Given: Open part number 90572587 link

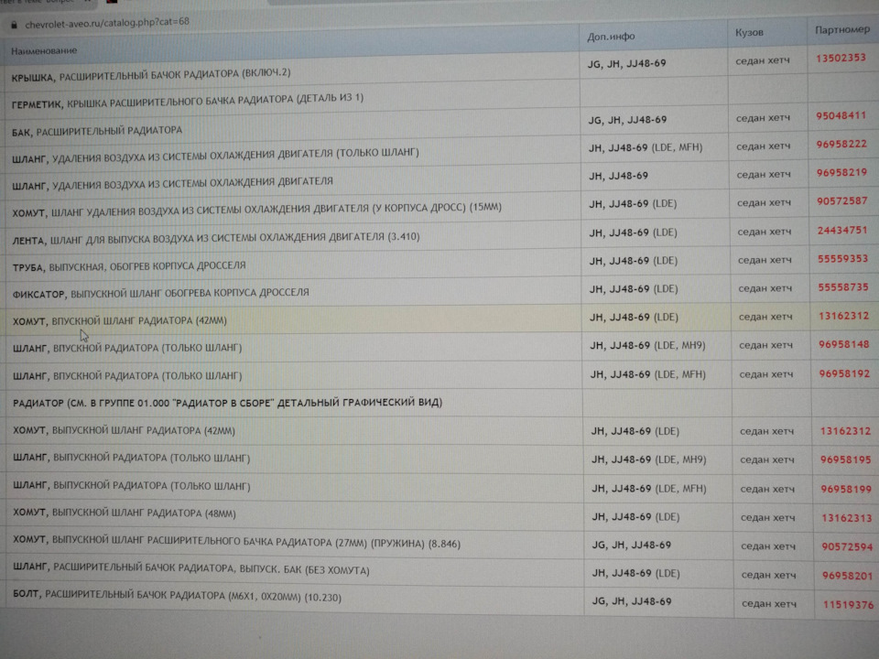Looking at the screenshot, I should pyautogui.click(x=842, y=201).
